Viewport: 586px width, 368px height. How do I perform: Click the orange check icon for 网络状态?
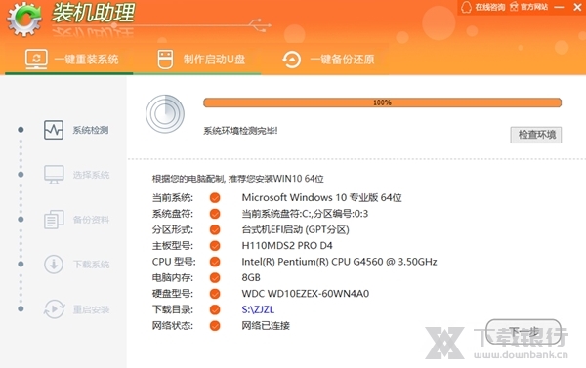(x=215, y=326)
